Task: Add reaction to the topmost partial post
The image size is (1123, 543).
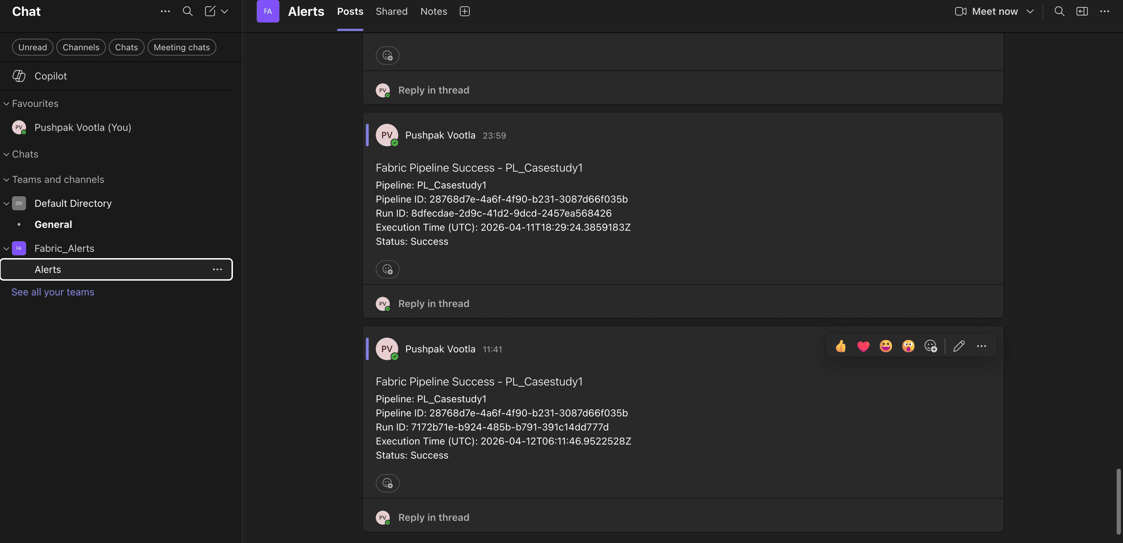Action: point(388,55)
